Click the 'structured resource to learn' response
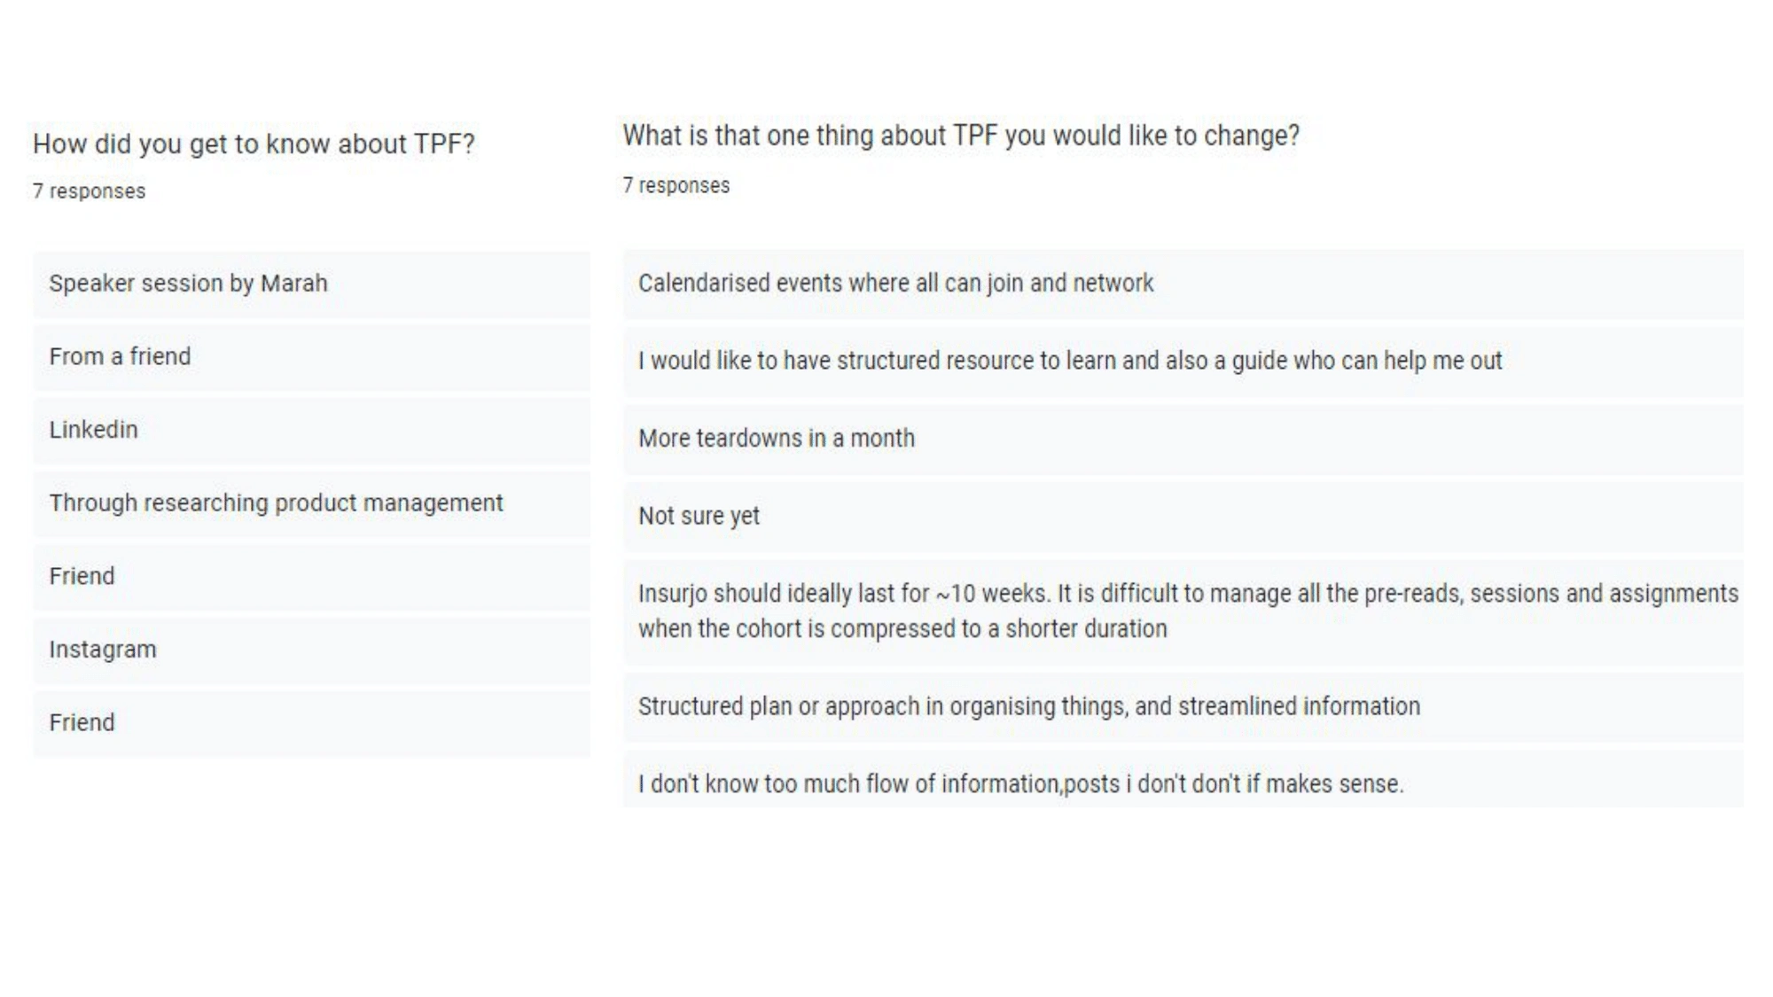This screenshot has width=1773, height=997. 1183,362
